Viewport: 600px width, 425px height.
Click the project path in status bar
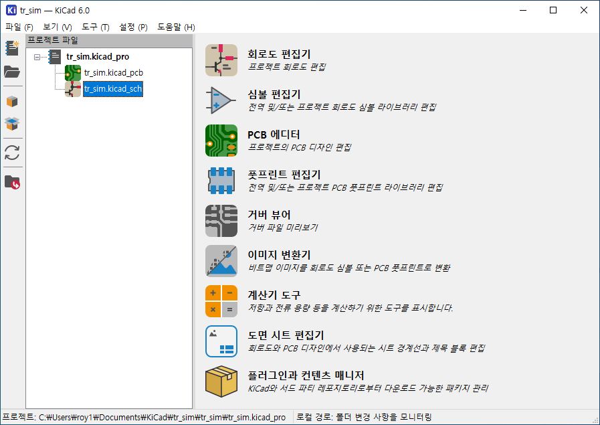point(144,418)
